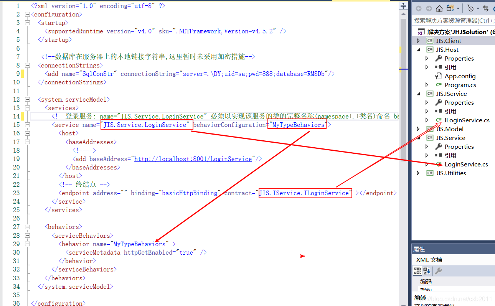Collapse the startup element at line 3
The height and width of the screenshot is (306, 495).
(x=27, y=23)
